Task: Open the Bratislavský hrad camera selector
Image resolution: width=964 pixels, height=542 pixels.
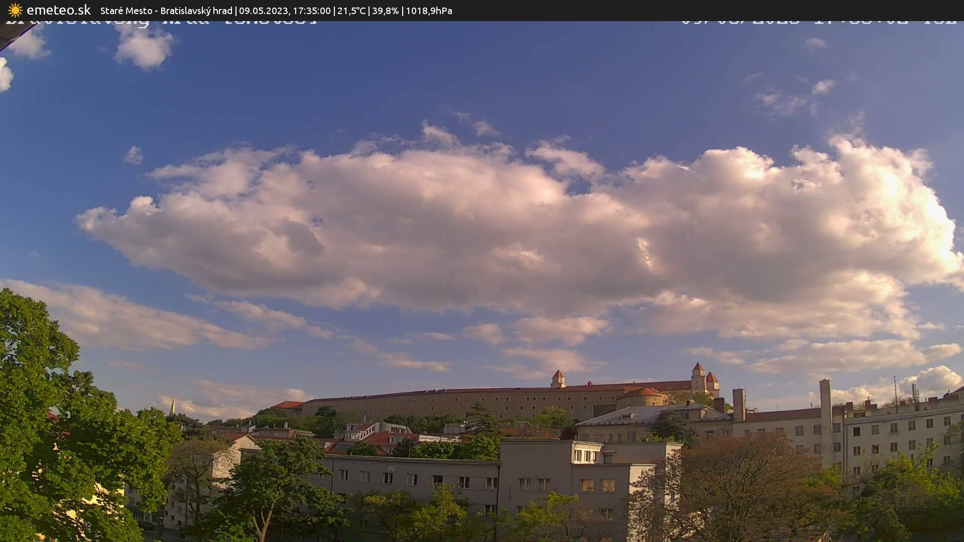Action: (x=196, y=11)
